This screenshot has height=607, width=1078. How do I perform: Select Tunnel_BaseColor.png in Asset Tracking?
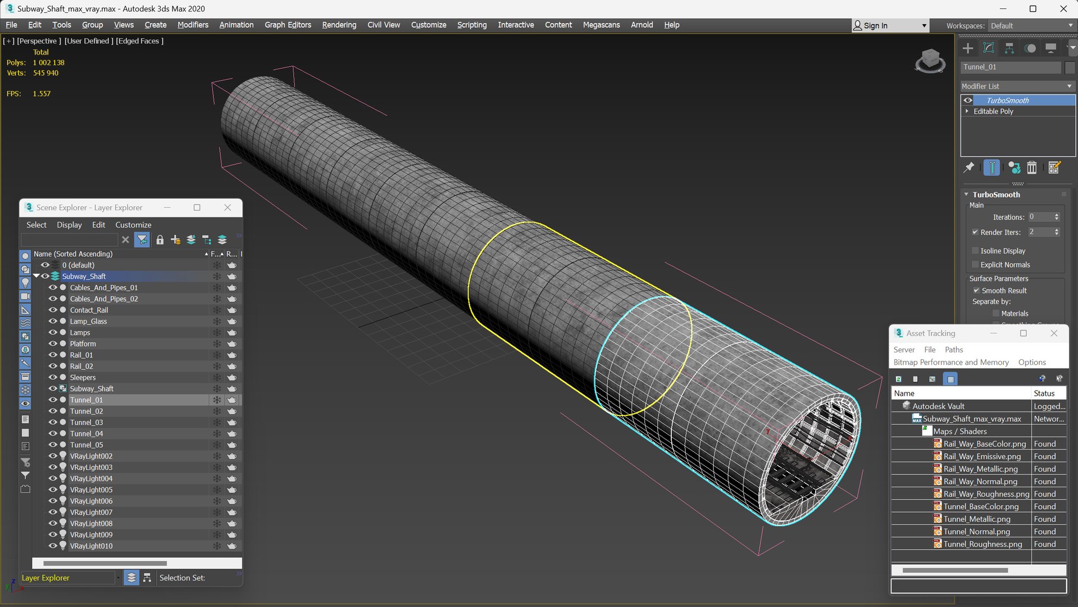981,506
